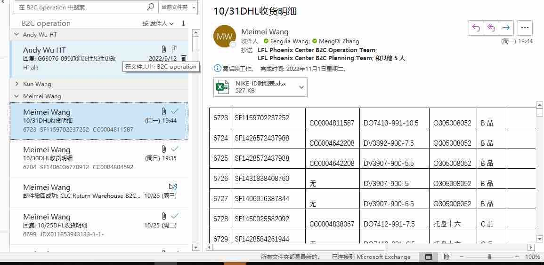Click the 和其他 5 人 recipients link
Image resolution: width=544 pixels, height=265 pixels.
pyautogui.click(x=390, y=58)
